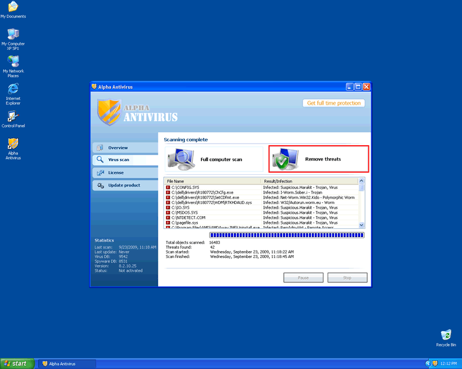Go to the Update product section
The height and width of the screenshot is (369, 462).
(123, 185)
